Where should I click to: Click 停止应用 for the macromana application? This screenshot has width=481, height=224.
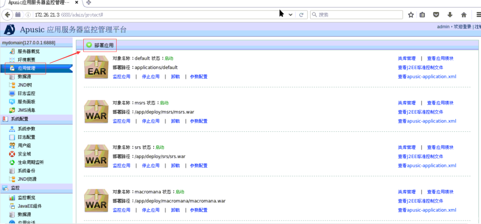[151, 210]
